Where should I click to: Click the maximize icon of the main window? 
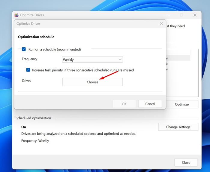(x=181, y=15)
